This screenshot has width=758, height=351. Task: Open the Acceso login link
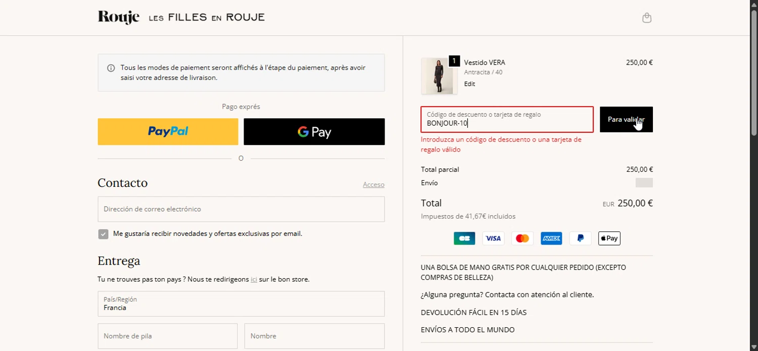click(x=373, y=185)
